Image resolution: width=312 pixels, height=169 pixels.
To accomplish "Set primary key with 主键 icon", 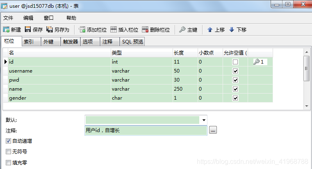I will [182, 30].
